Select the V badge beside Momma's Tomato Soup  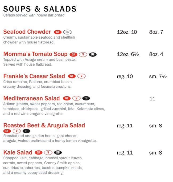click(83, 55)
